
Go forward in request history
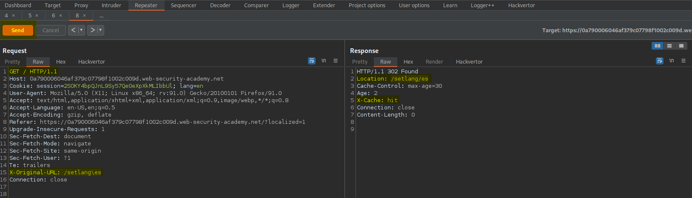[93, 30]
